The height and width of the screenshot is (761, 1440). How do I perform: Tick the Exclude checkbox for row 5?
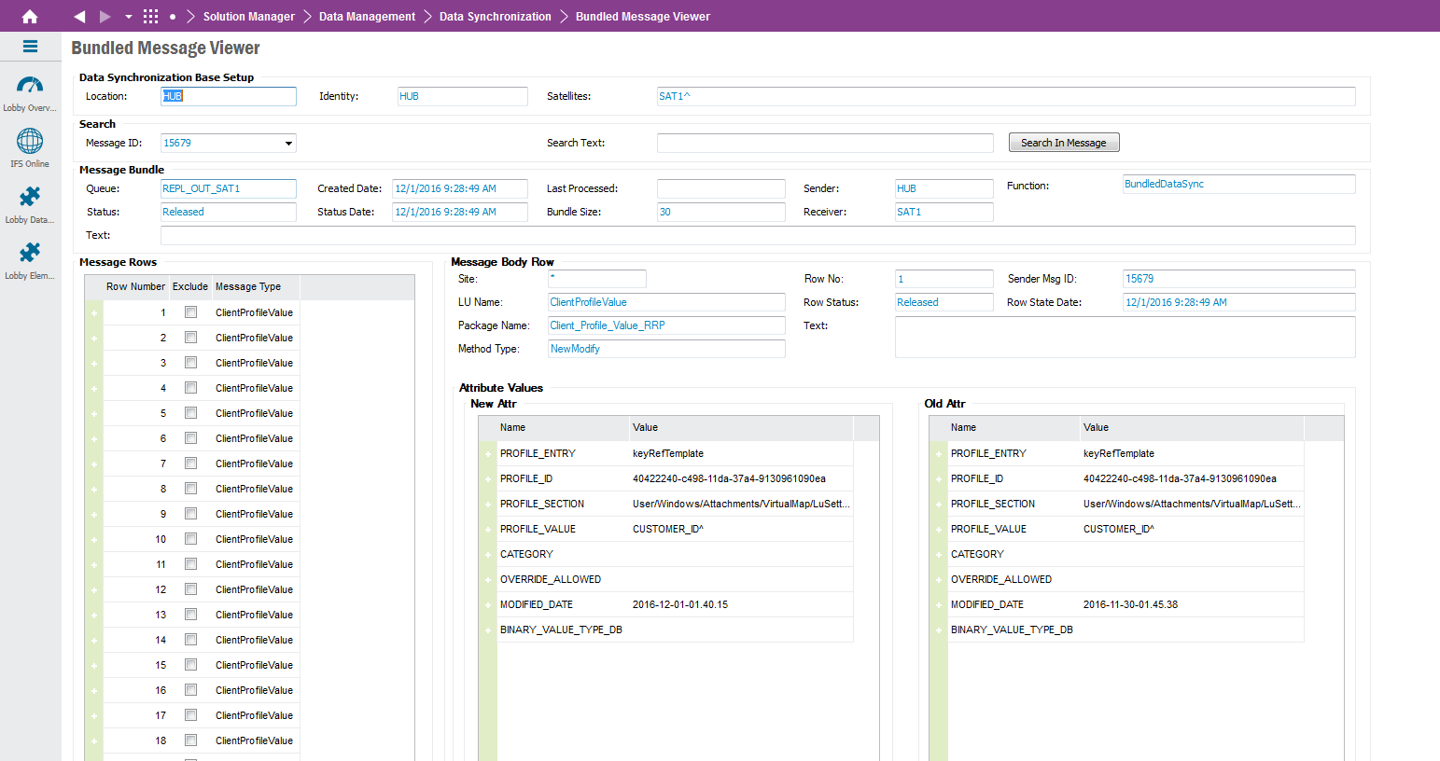click(x=190, y=413)
